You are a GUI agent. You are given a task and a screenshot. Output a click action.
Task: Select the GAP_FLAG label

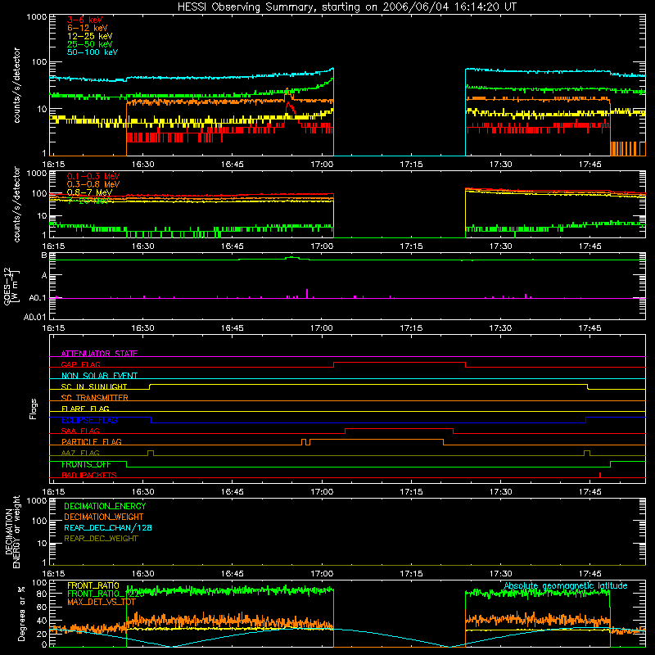click(x=80, y=364)
